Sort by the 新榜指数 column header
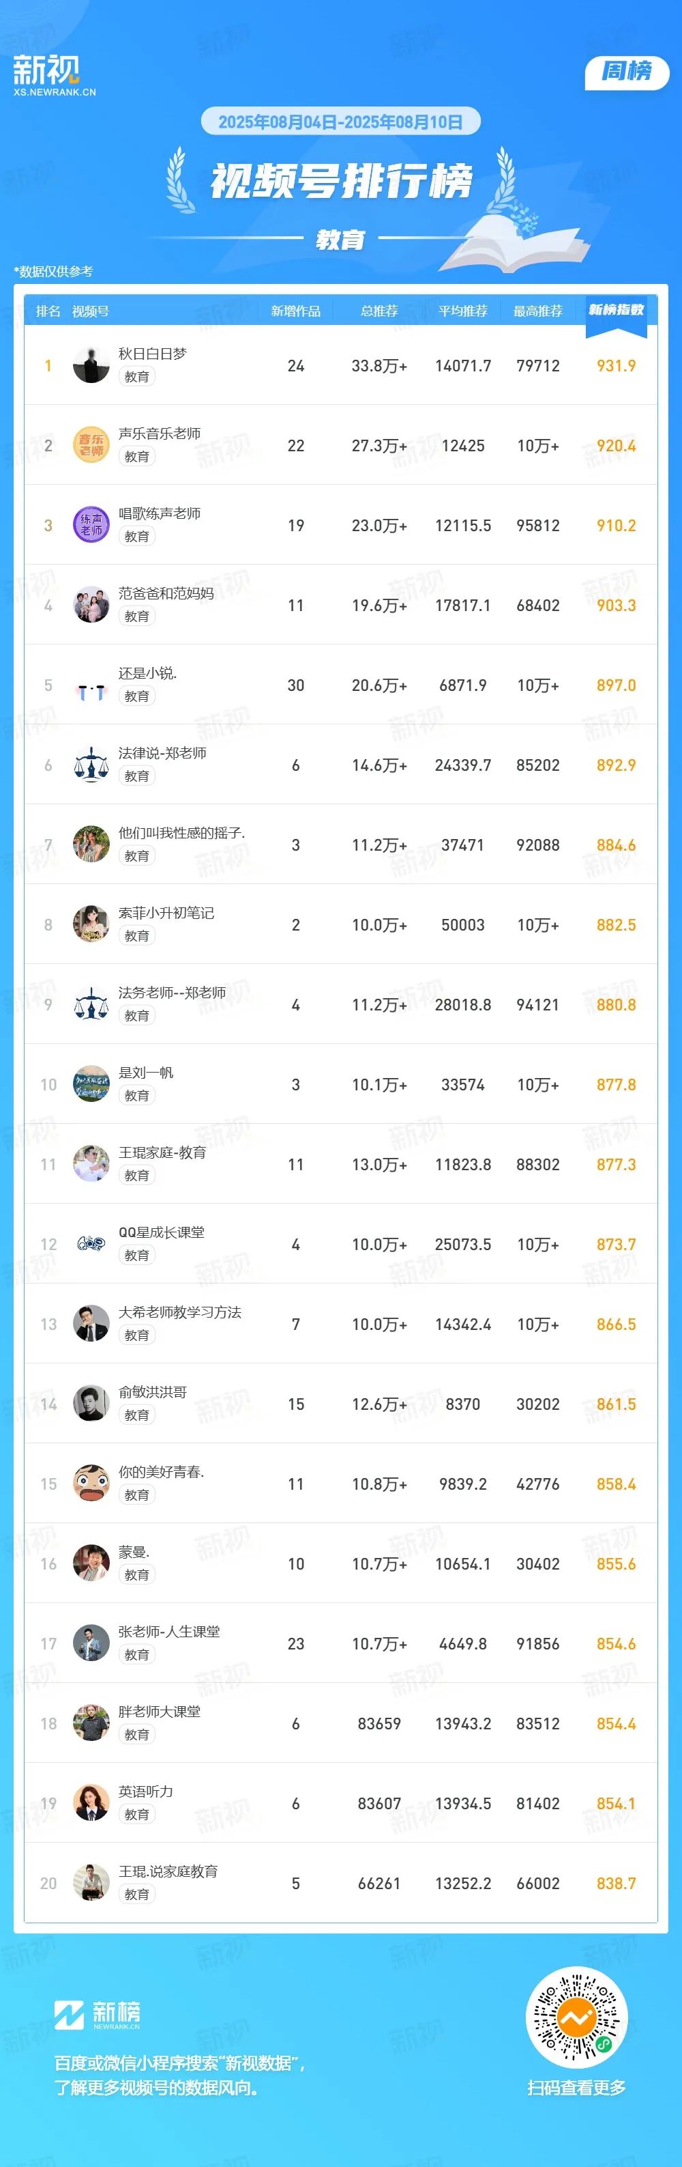 (616, 311)
